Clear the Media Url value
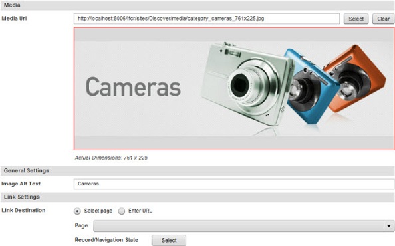This screenshot has height=246, width=395. 383,19
